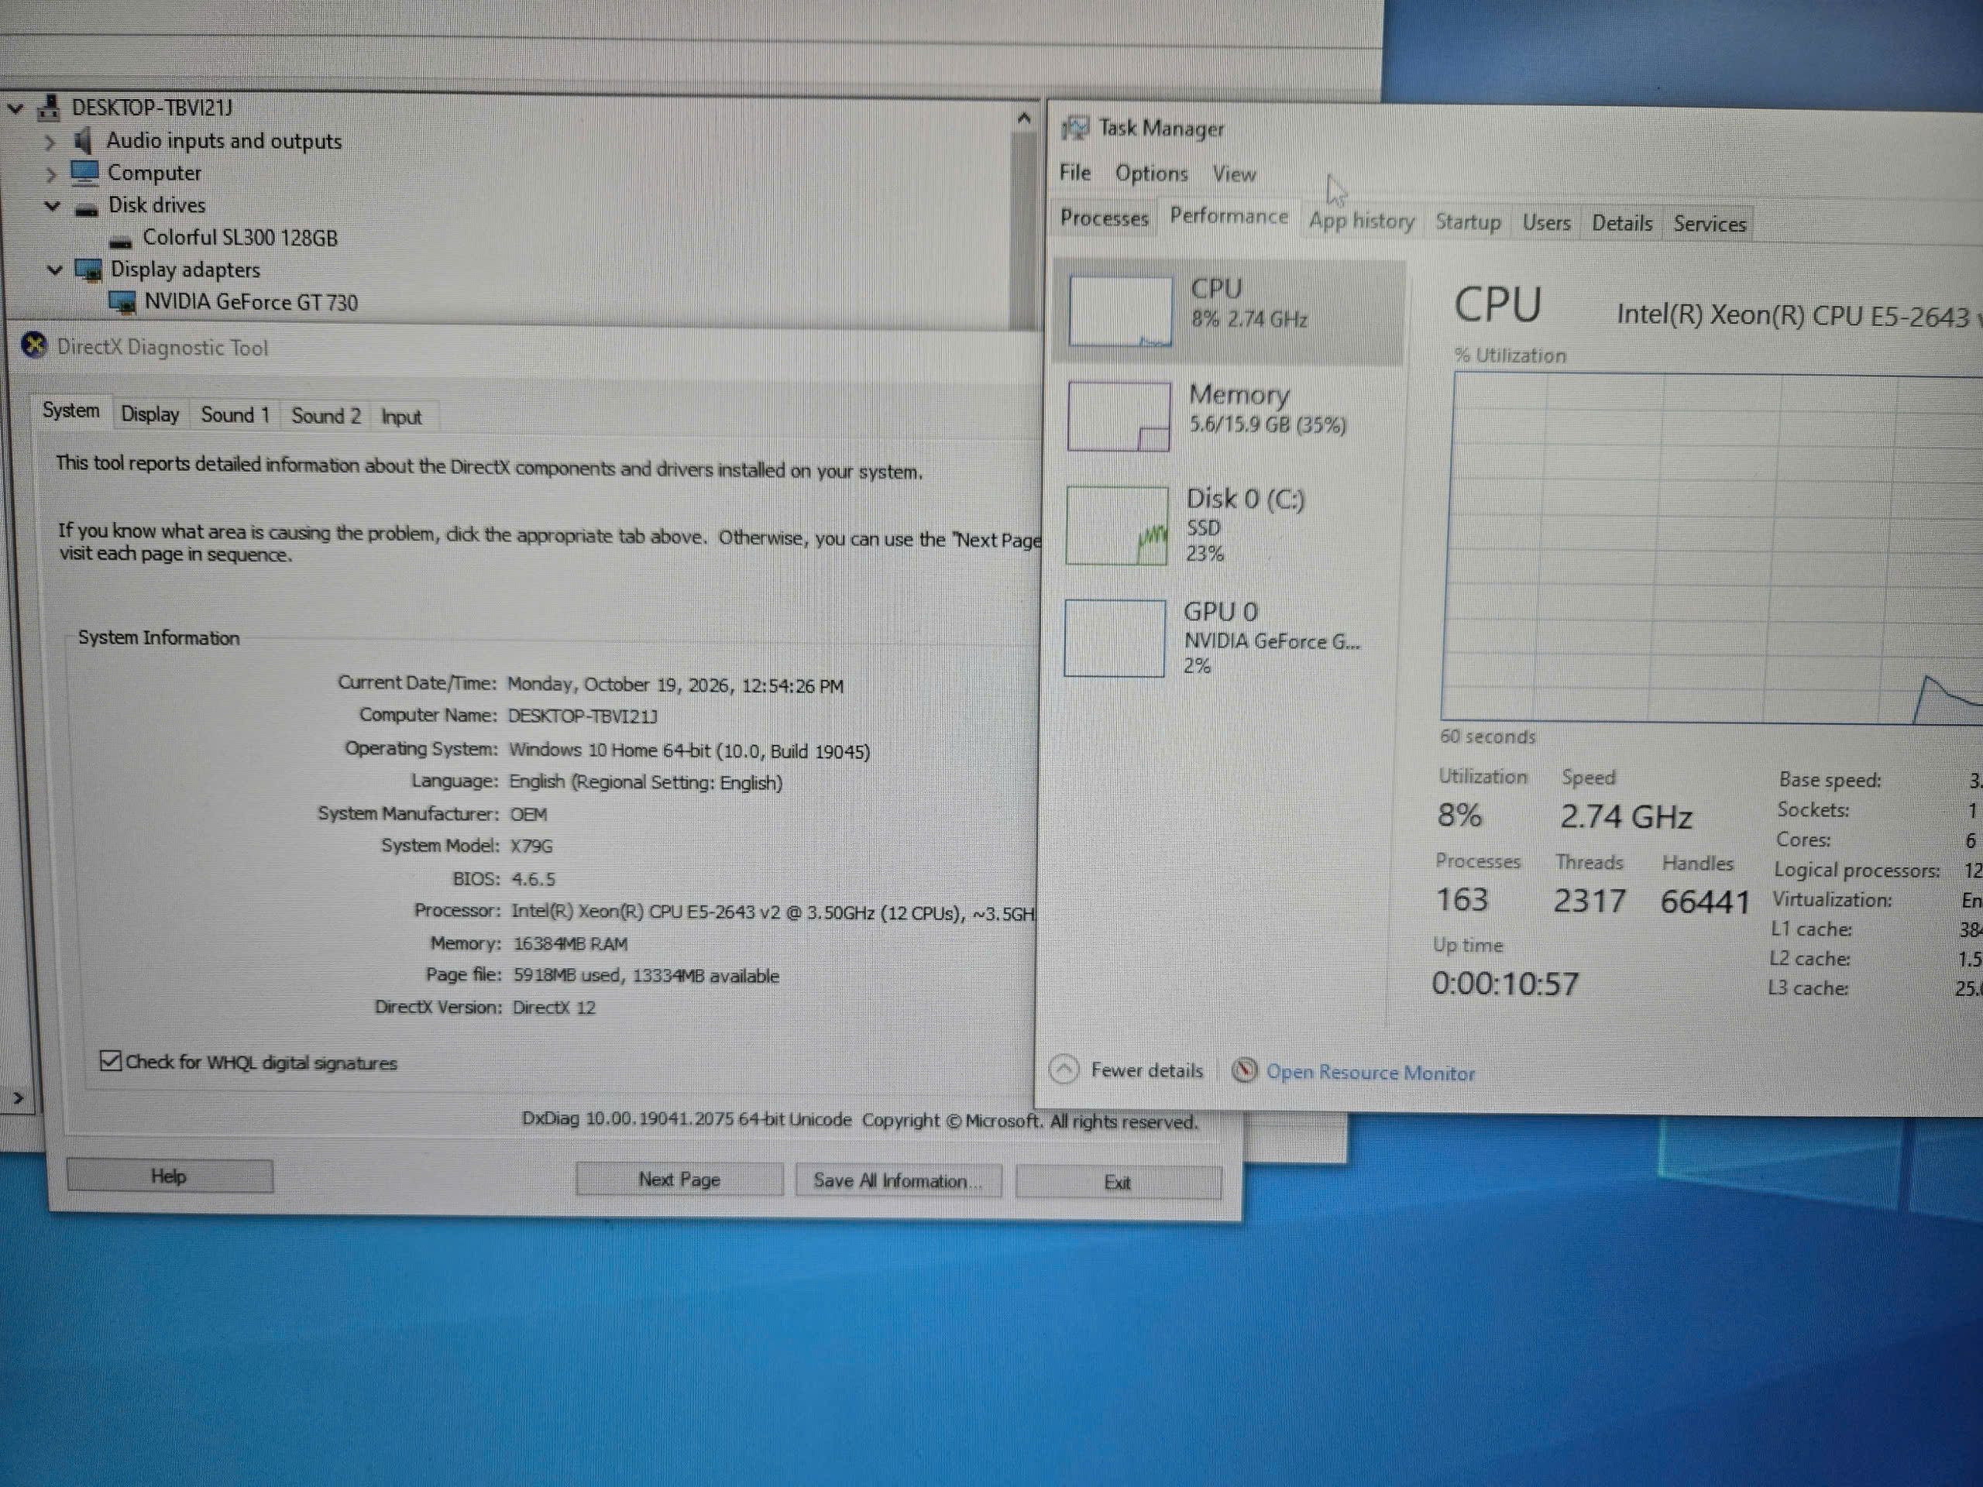Viewport: 1983px width, 1487px height.
Task: Collapse the DESKTOP-TBVI21J root node
Action: click(x=15, y=108)
